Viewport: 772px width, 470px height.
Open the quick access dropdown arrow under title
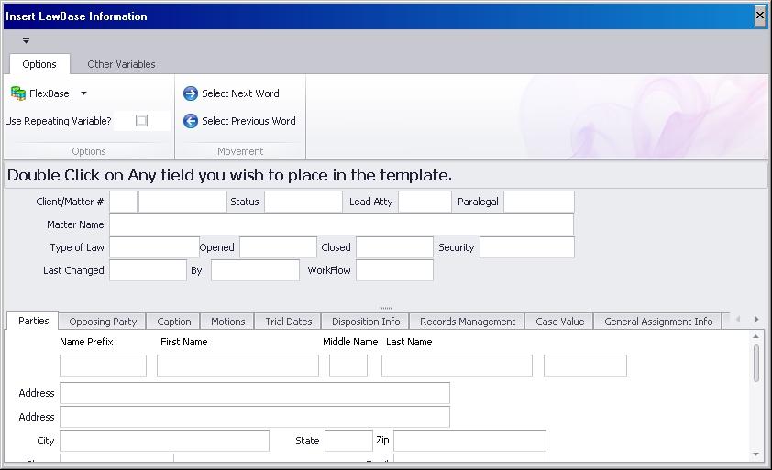(26, 41)
